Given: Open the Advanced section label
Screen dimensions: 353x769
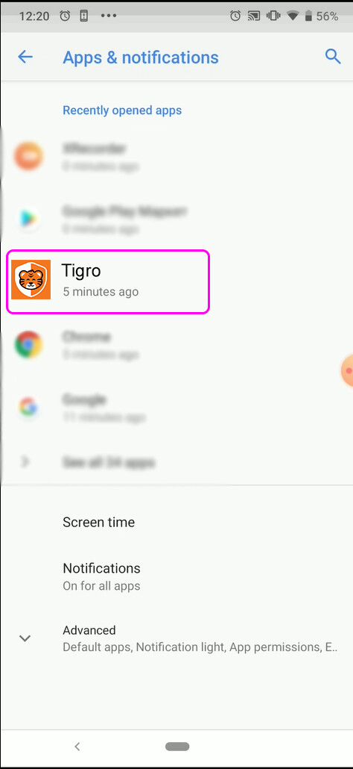Looking at the screenshot, I should [89, 630].
